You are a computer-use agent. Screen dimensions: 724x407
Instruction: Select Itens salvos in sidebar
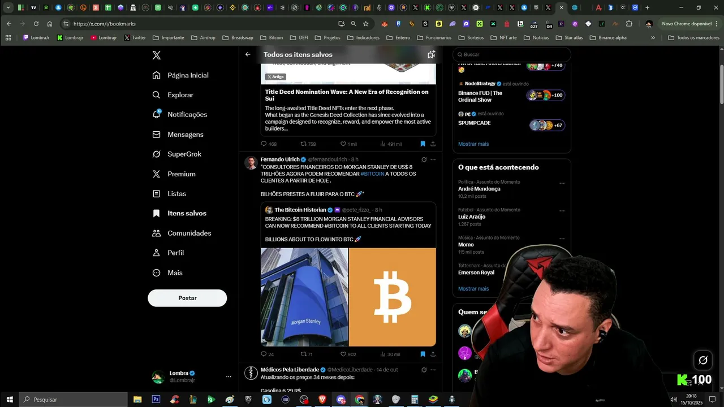click(x=180, y=213)
